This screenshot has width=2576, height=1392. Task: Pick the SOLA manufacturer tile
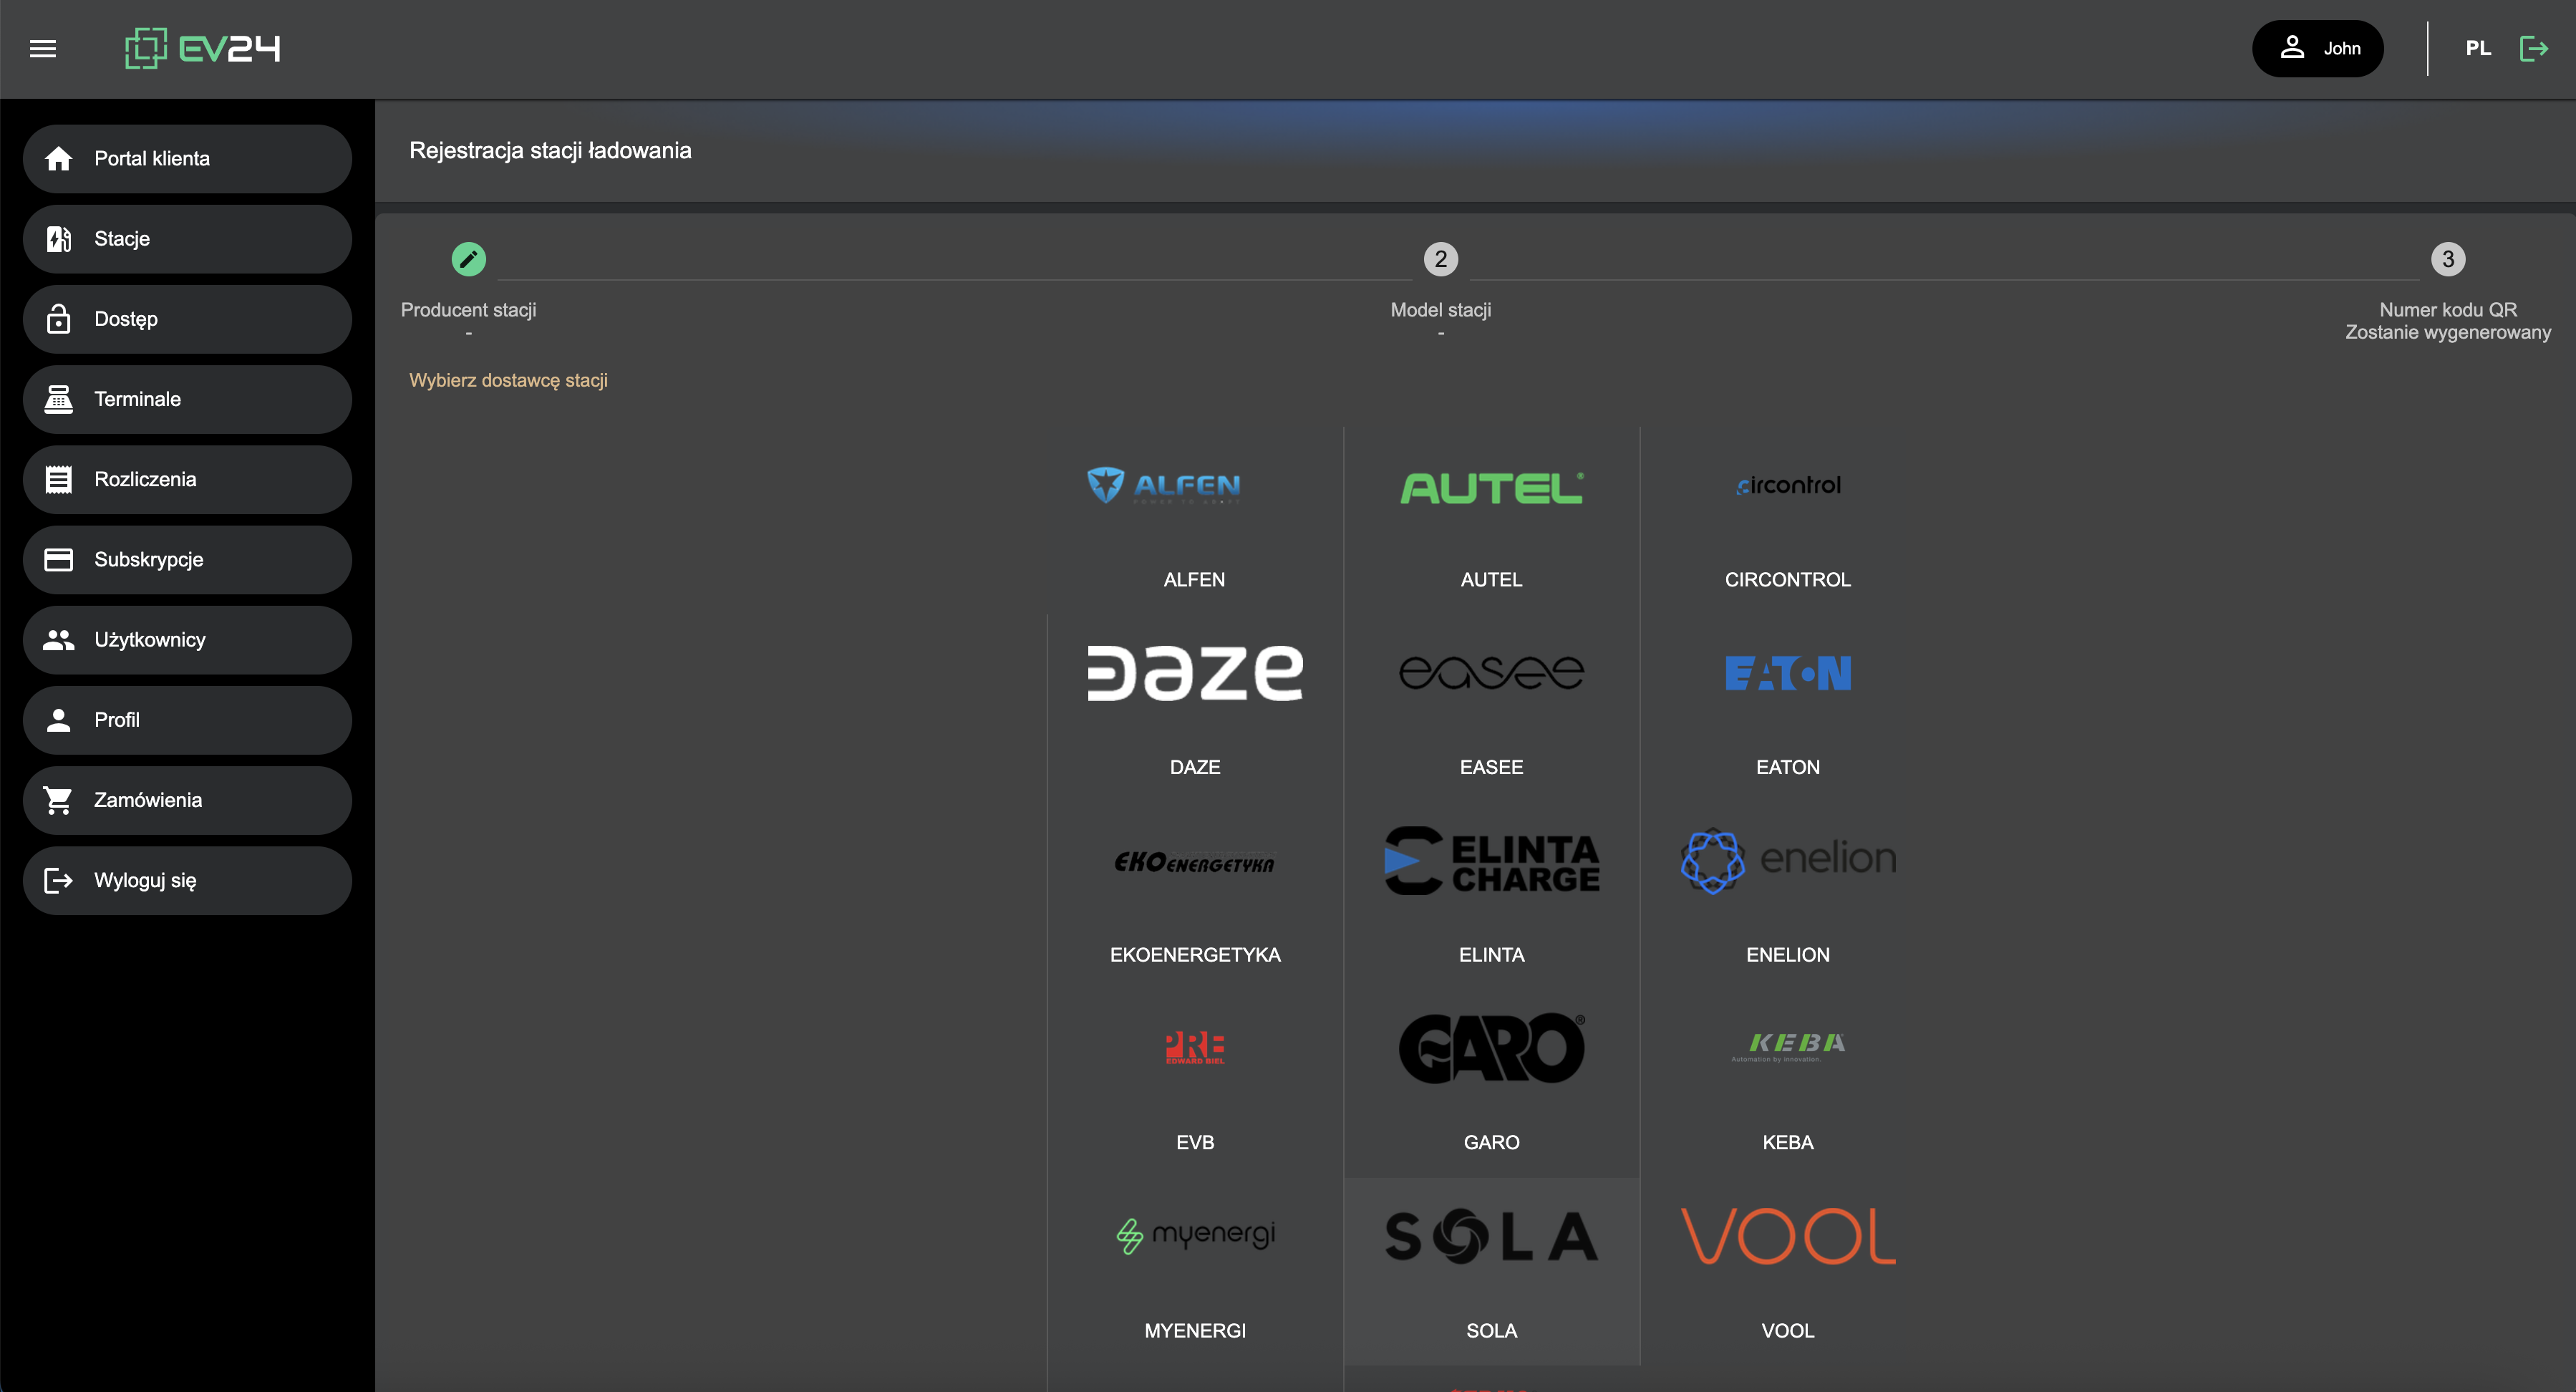[1491, 1237]
